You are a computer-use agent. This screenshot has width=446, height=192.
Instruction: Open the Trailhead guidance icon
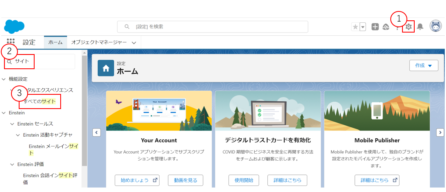coord(386,27)
